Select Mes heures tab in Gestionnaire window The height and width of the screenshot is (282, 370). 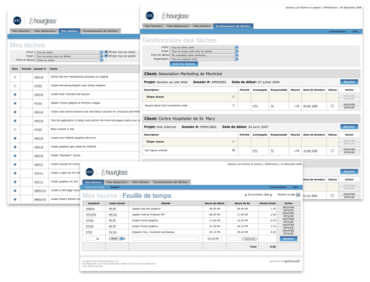coord(153,26)
